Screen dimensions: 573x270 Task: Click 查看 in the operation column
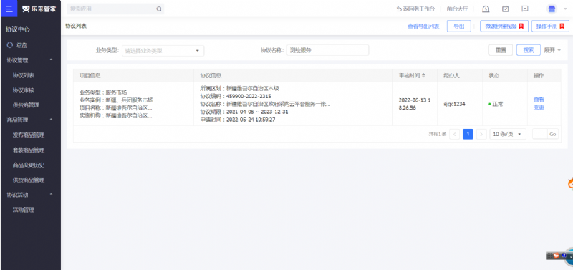pos(539,99)
